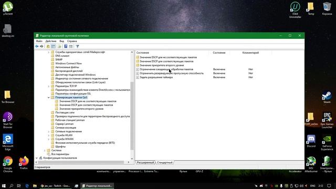336x189 pixels.
Task: Select the SNMP folder in tree
Action: click(x=59, y=59)
